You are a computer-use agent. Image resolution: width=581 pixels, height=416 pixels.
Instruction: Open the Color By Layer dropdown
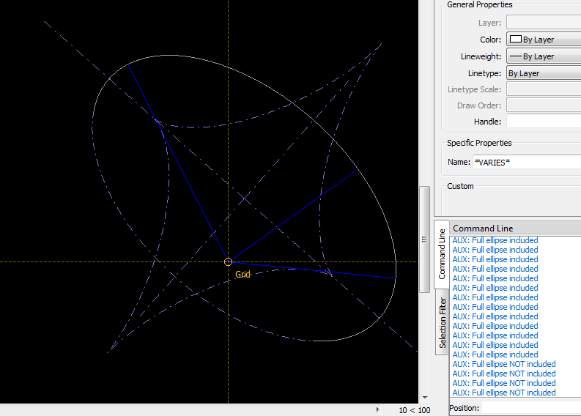pos(543,40)
